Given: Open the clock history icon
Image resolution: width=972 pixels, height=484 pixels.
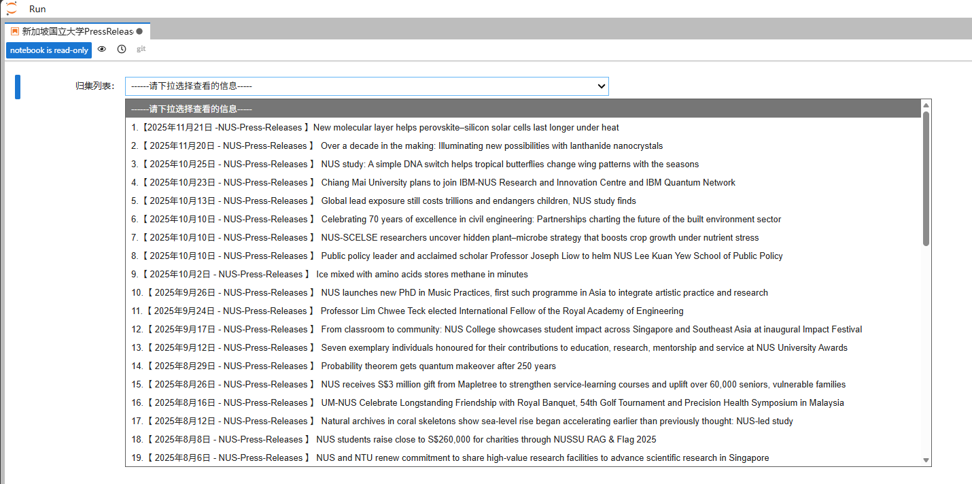Looking at the screenshot, I should point(122,49).
